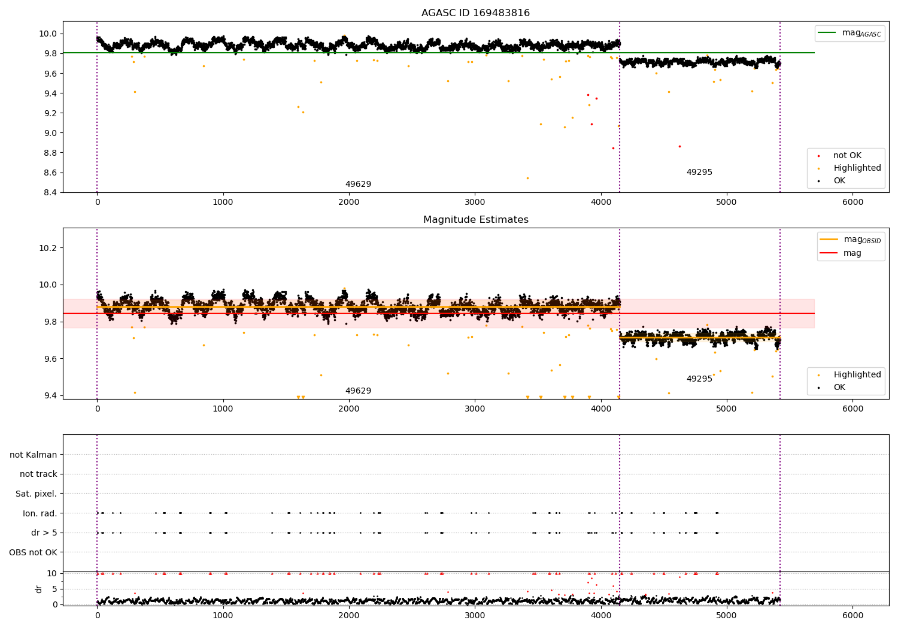Click the "5" tick on the dr axis
The width and height of the screenshot is (898, 629).
coord(55,589)
